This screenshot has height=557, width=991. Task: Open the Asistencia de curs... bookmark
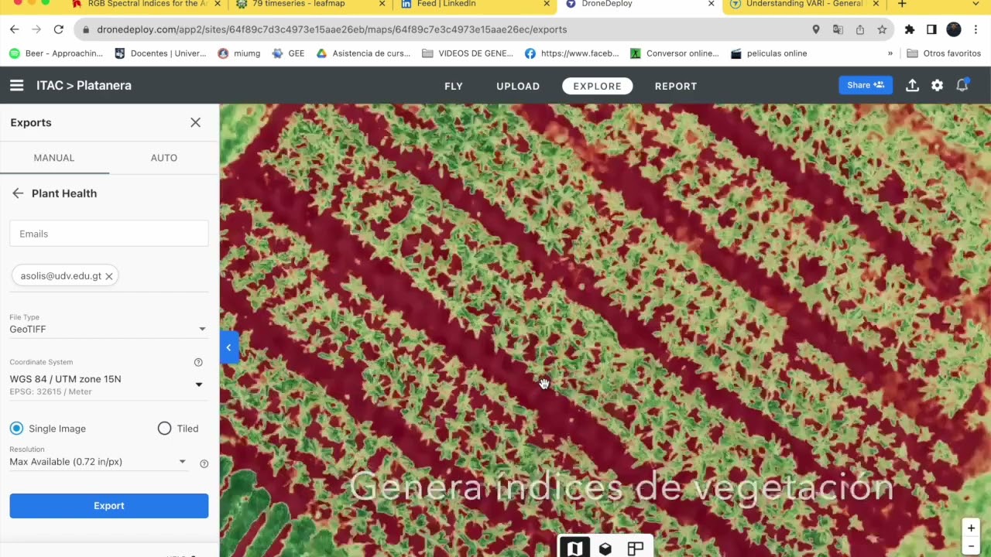[x=363, y=53]
